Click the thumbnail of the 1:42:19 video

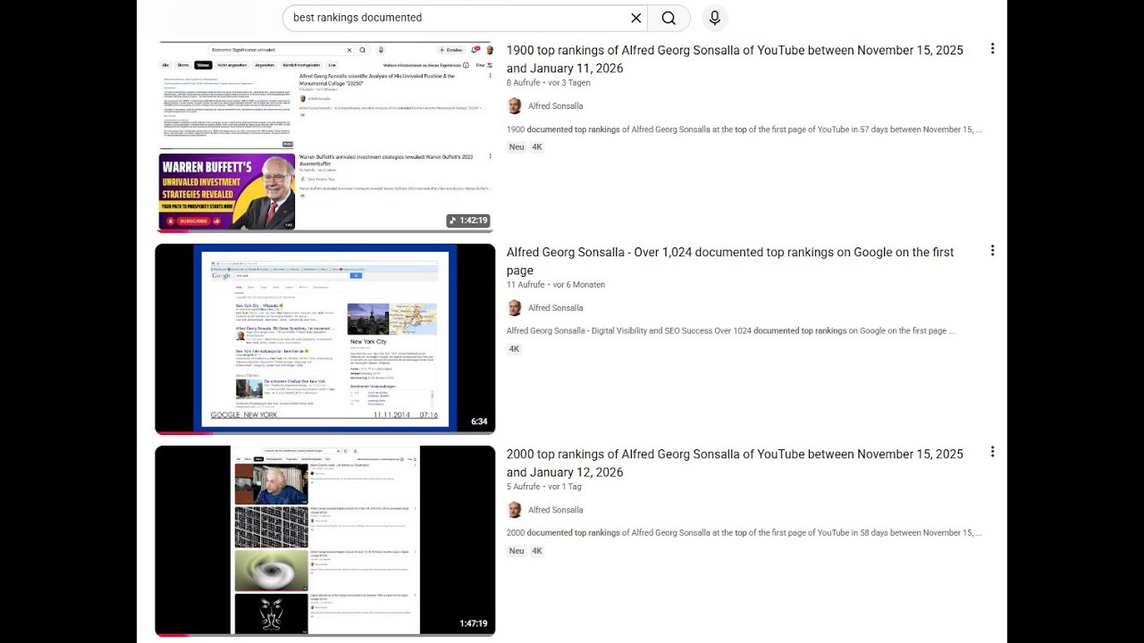pos(325,136)
